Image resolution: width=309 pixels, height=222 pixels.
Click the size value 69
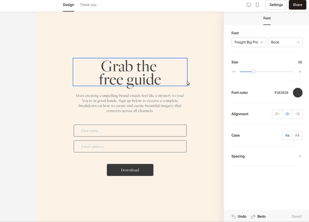click(300, 62)
